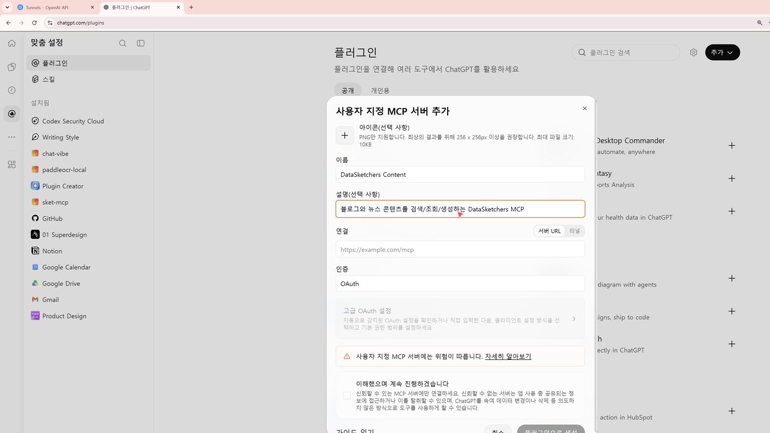Image resolution: width=770 pixels, height=433 pixels.
Task: Reload the page in the browser toolbar
Action: point(34,23)
